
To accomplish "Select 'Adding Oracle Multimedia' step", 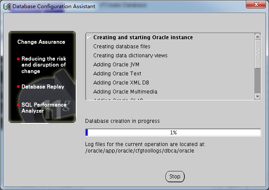I will point(125,92).
